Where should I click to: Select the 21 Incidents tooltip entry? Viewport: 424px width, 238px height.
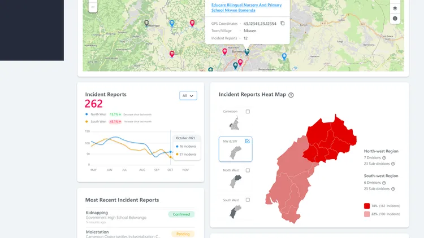click(186, 155)
